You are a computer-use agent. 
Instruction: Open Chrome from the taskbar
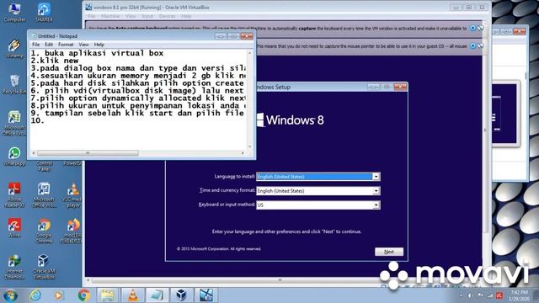pyautogui.click(x=83, y=295)
